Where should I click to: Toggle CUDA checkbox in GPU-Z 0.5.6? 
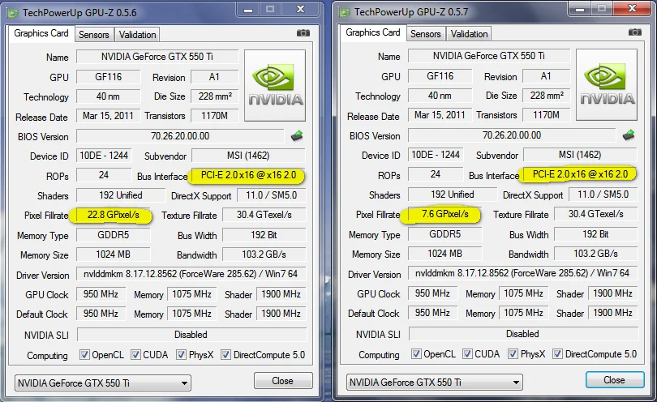(135, 355)
